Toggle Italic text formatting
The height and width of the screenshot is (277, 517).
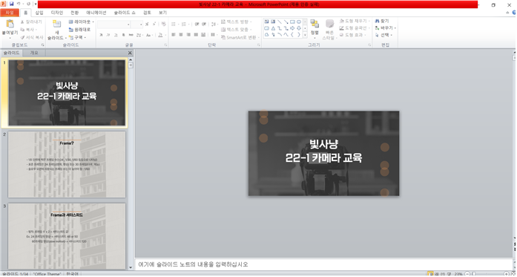click(x=108, y=35)
